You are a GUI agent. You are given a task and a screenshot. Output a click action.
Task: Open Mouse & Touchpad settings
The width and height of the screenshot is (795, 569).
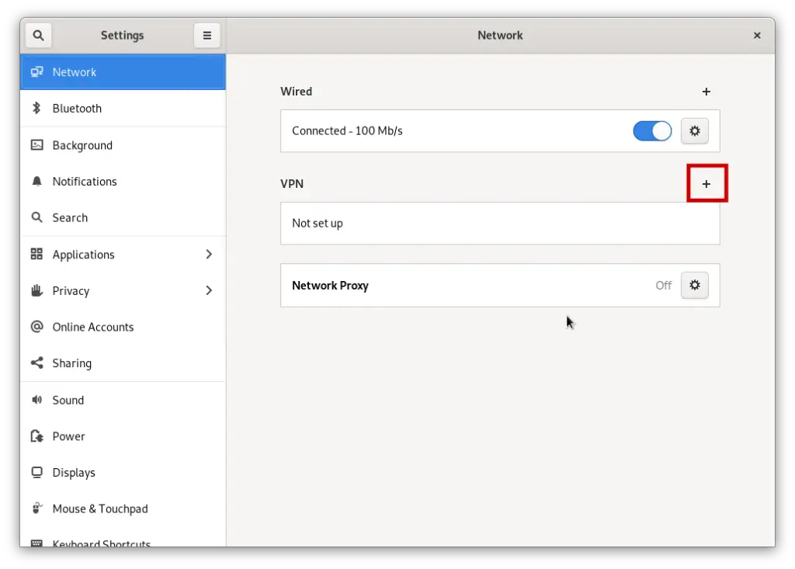[123, 508]
